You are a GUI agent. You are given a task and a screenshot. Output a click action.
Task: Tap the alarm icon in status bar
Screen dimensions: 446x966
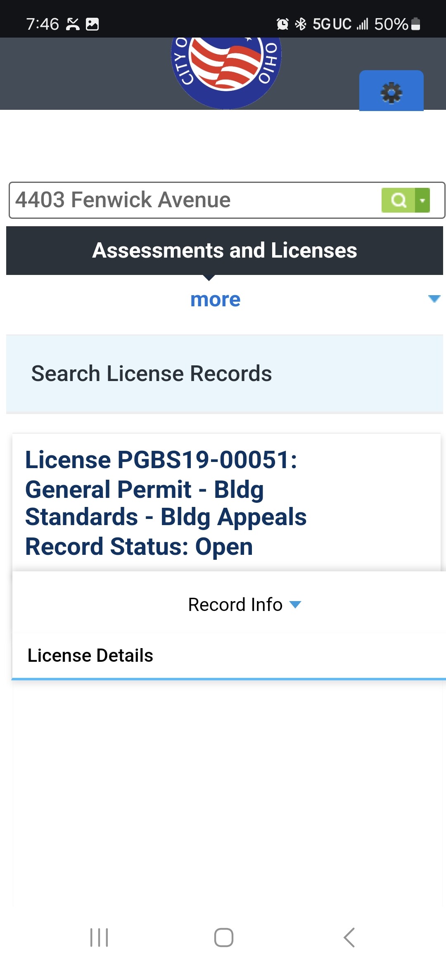click(x=282, y=24)
